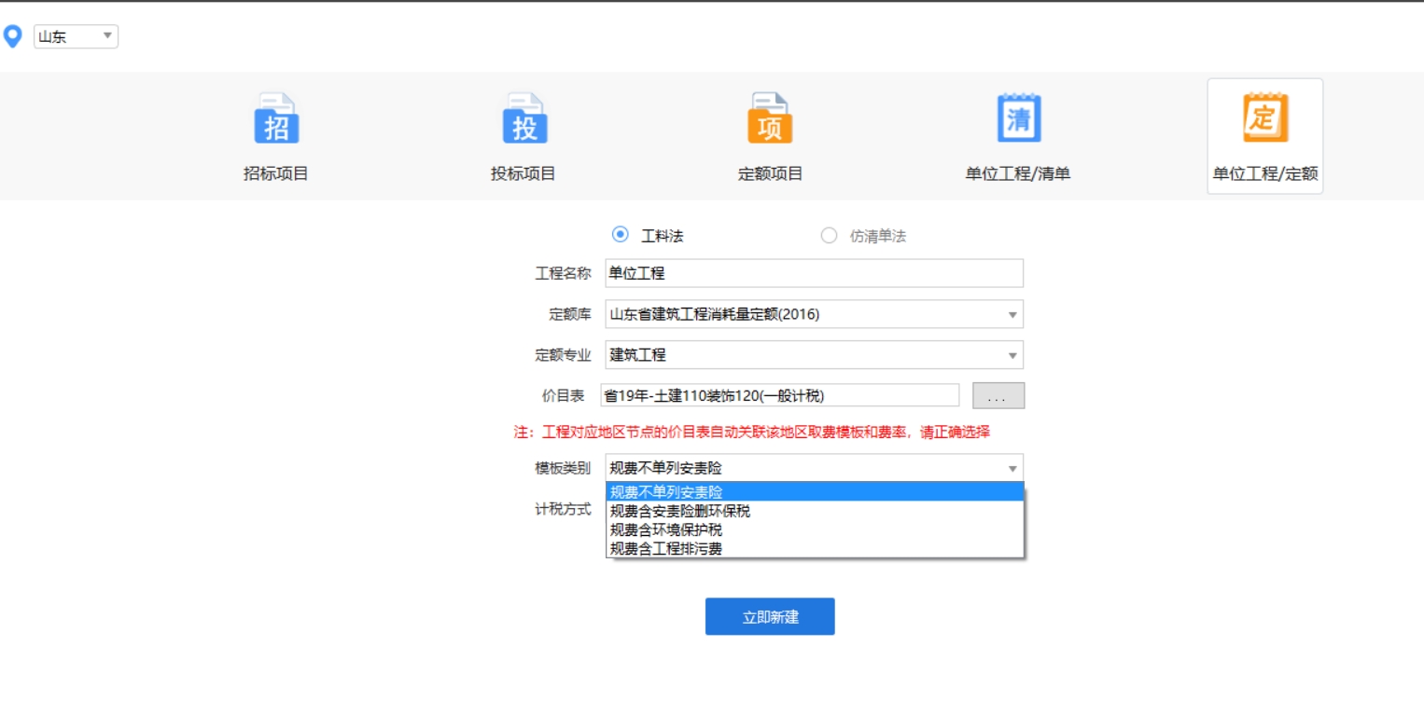Select 规费含安责险删环保税 option

click(x=815, y=511)
